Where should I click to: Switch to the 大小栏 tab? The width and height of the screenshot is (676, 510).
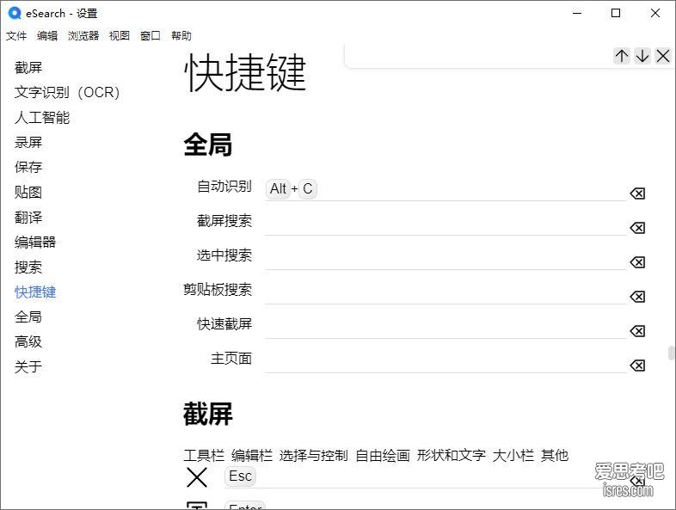point(513,455)
